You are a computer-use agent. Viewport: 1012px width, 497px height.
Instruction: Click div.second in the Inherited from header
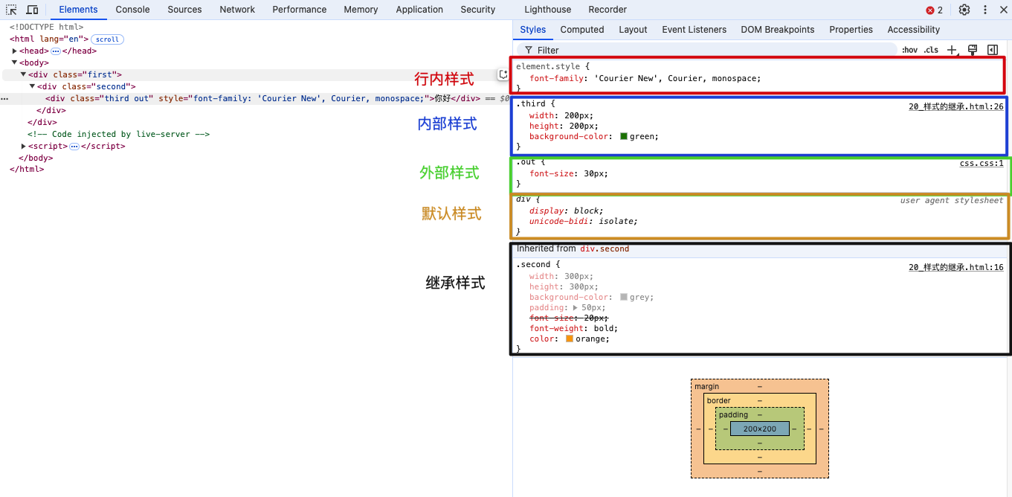(605, 248)
